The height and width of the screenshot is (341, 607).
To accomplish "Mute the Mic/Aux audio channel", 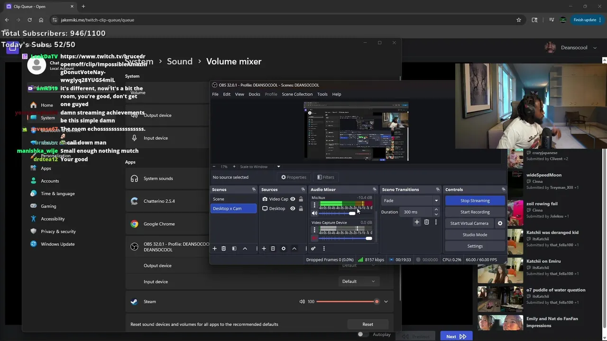I will pyautogui.click(x=314, y=214).
